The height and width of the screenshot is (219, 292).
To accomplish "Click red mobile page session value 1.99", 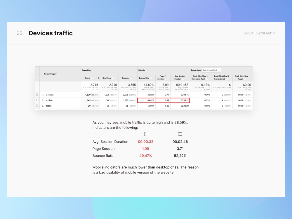I will (146, 149).
